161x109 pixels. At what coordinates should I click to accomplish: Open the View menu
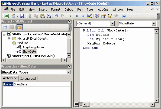pos(31,9)
